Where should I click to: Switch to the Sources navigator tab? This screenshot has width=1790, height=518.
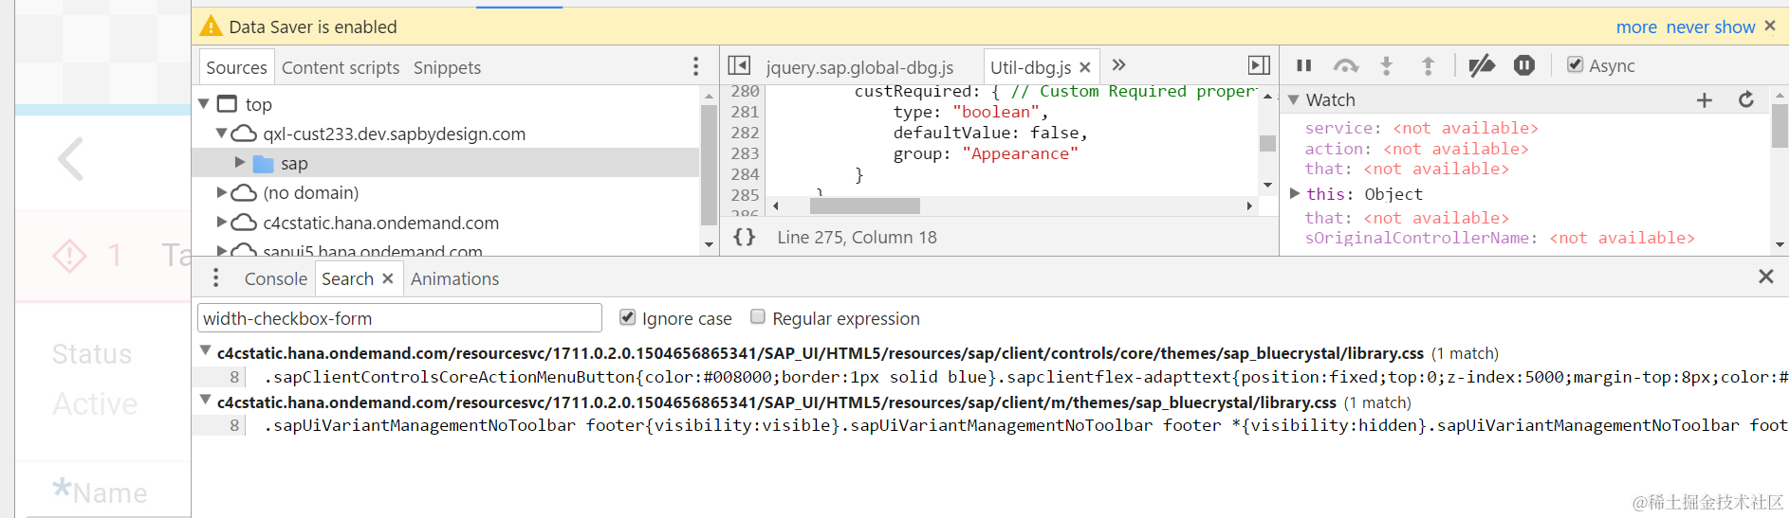(236, 67)
